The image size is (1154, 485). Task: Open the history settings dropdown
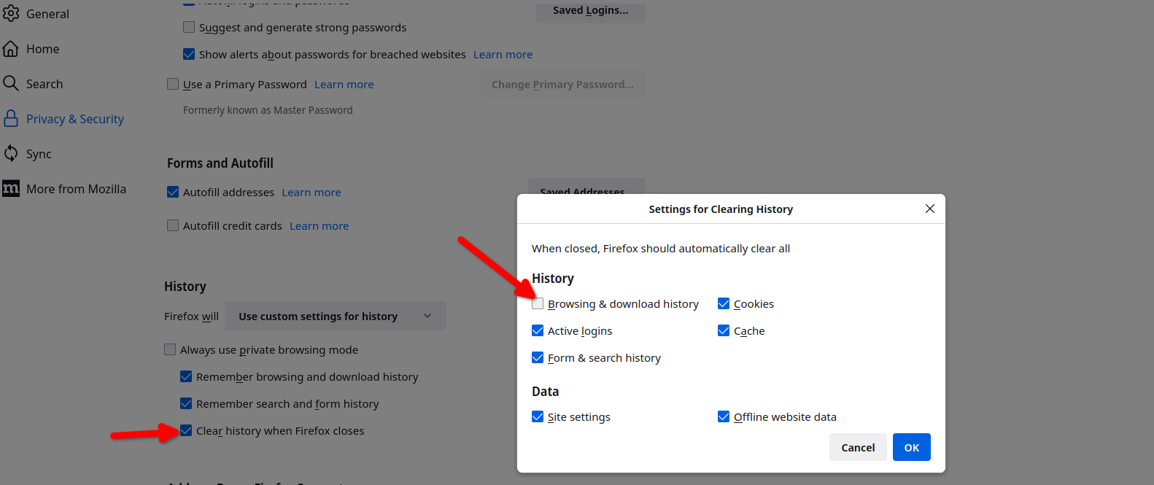(335, 316)
